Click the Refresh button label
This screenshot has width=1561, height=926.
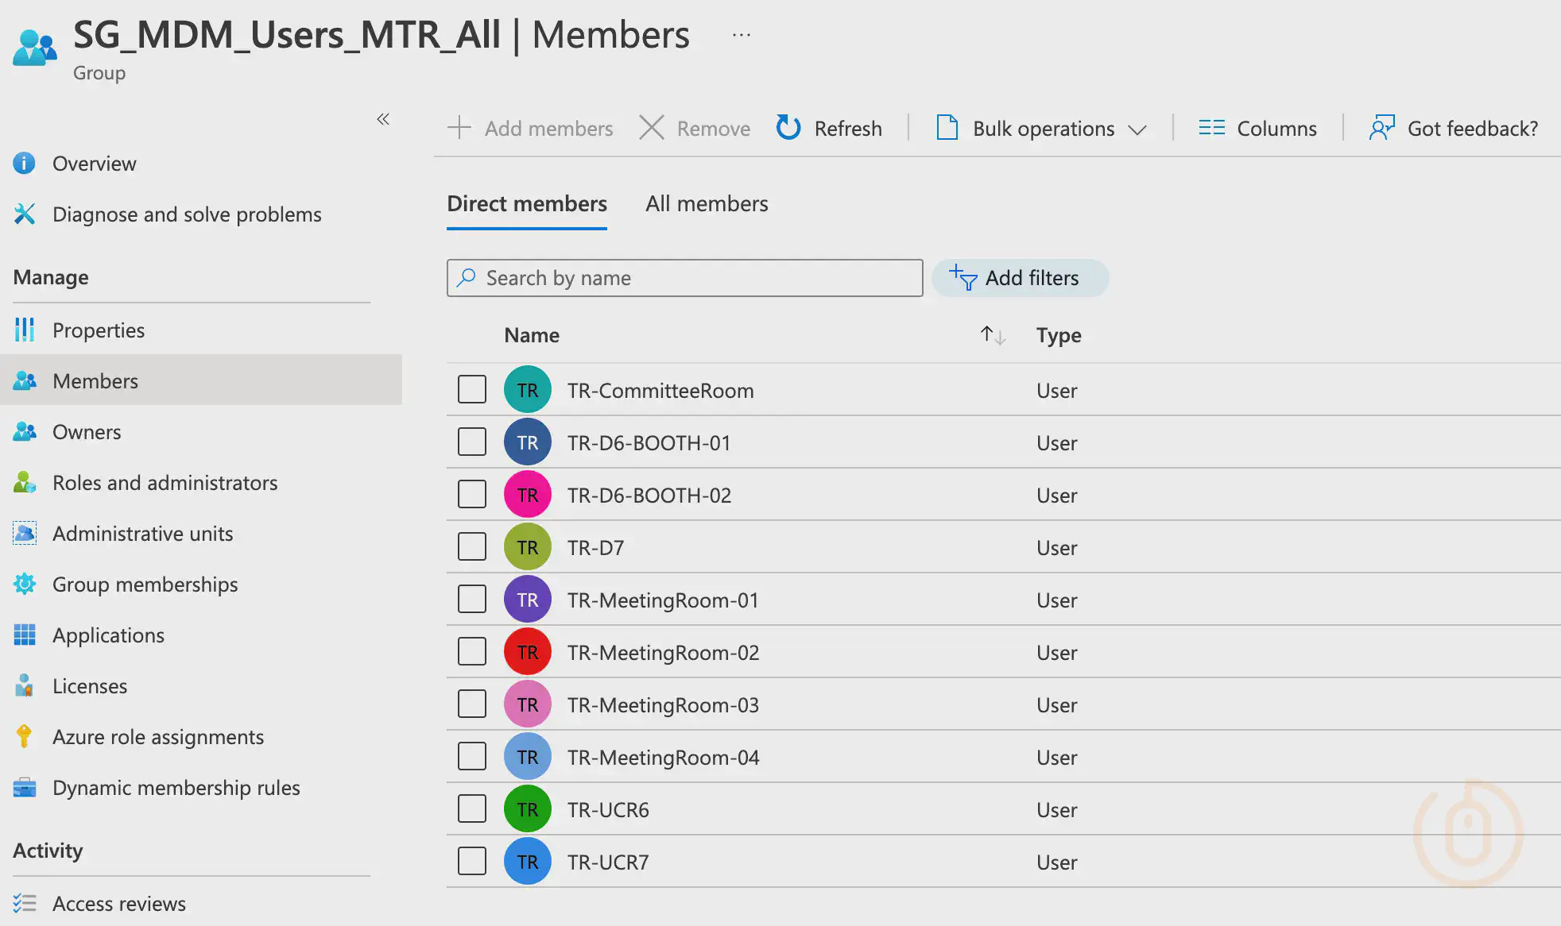[x=848, y=129]
